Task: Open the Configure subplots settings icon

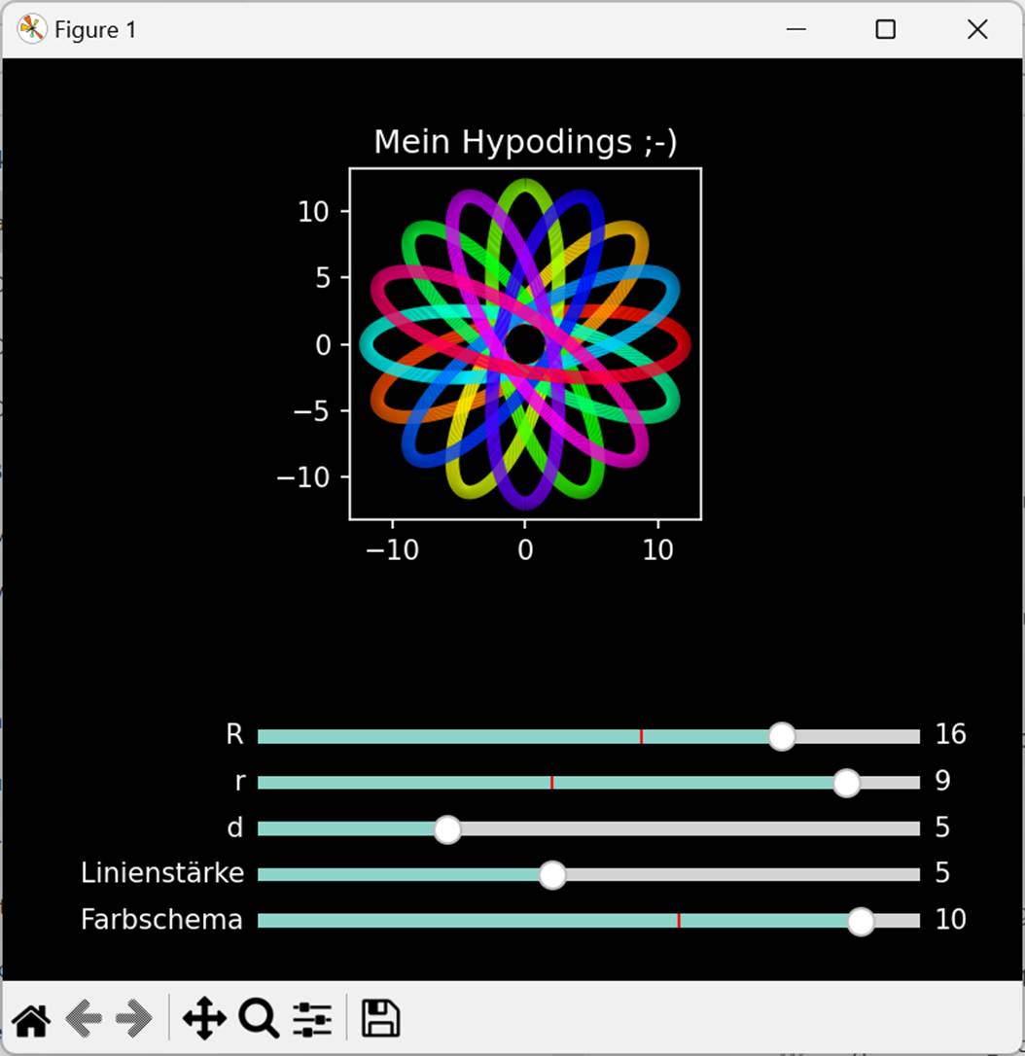Action: pos(312,1019)
